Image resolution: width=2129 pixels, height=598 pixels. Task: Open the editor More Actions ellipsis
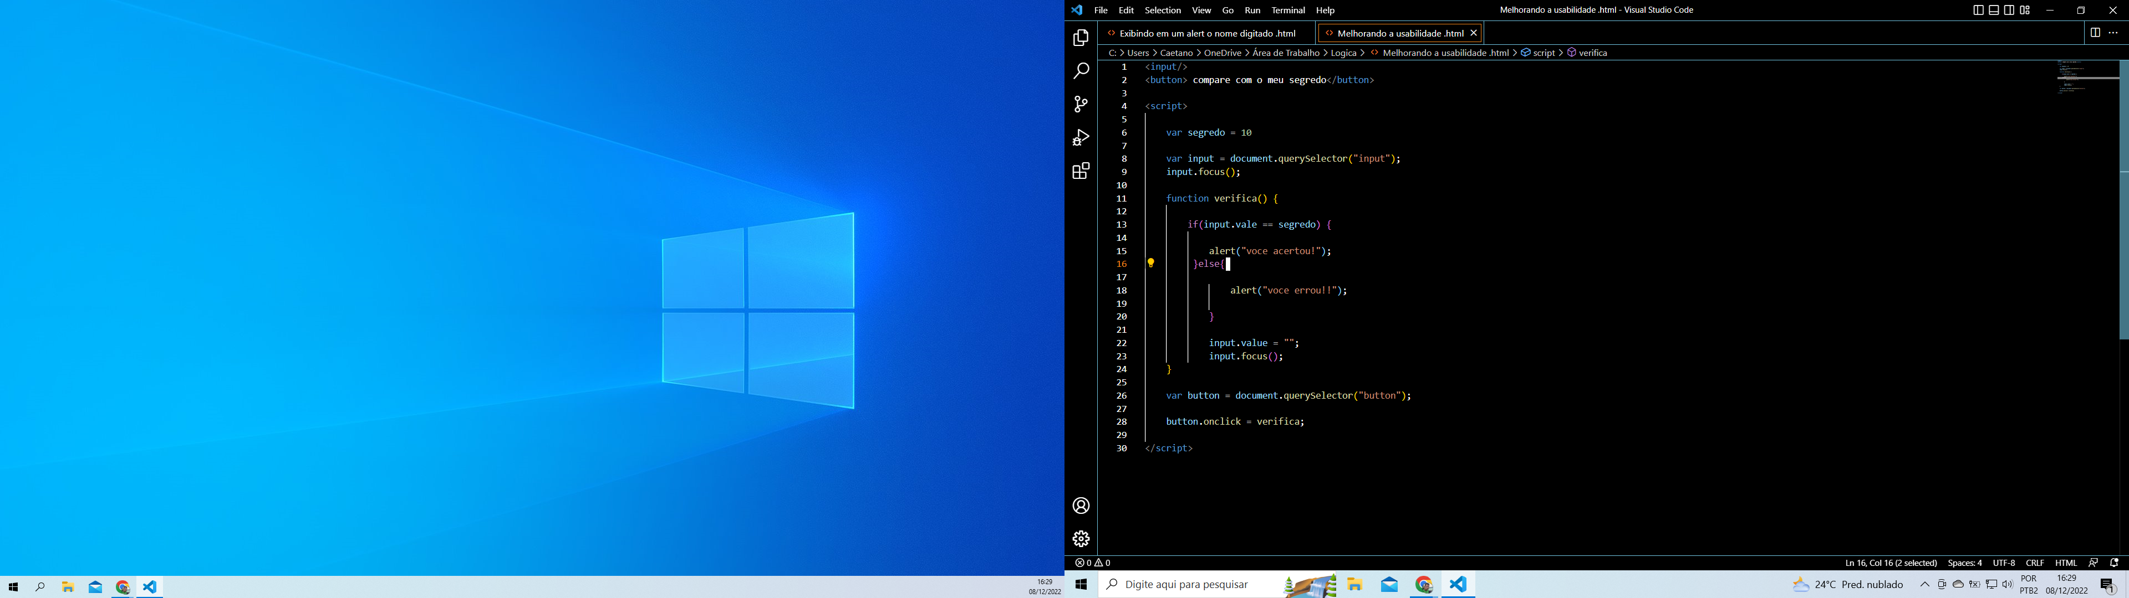point(2113,33)
